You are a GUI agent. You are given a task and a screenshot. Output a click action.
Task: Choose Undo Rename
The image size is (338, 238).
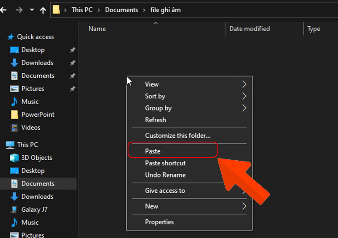[x=189, y=175]
